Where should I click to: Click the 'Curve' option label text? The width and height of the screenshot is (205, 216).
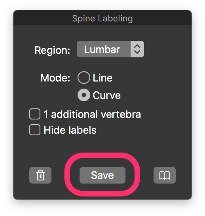pyautogui.click(x=106, y=95)
